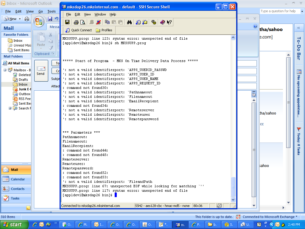The image size is (305, 229).
Task: Click the Print icon in SSH toolbar
Action: tap(76, 22)
